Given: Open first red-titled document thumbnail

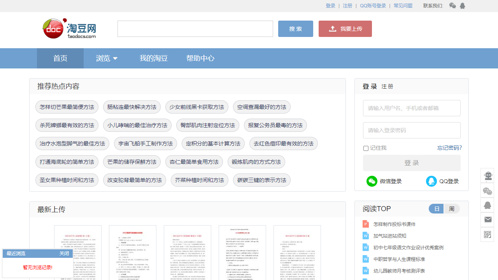Looking at the screenshot, I should coord(78,253).
